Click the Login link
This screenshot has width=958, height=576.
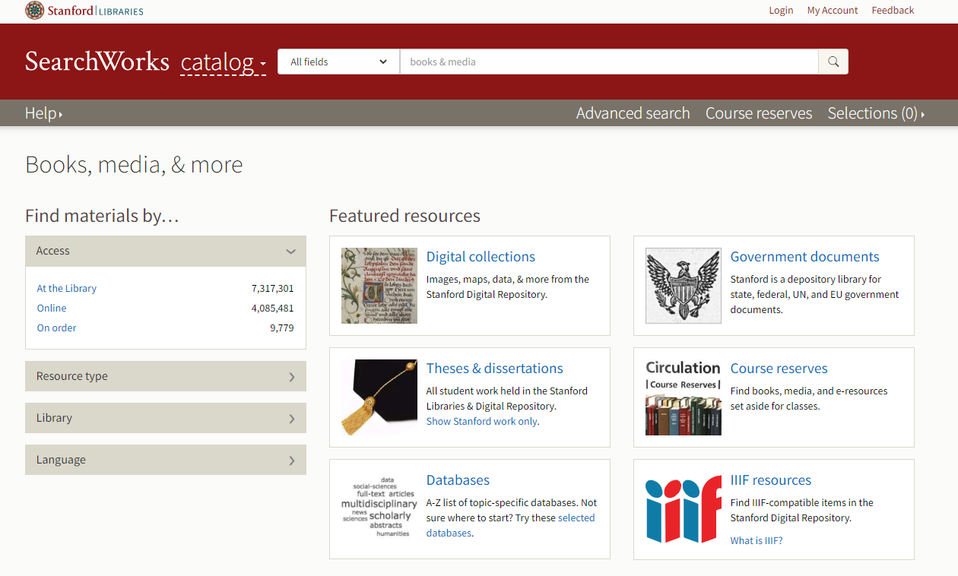(x=781, y=11)
